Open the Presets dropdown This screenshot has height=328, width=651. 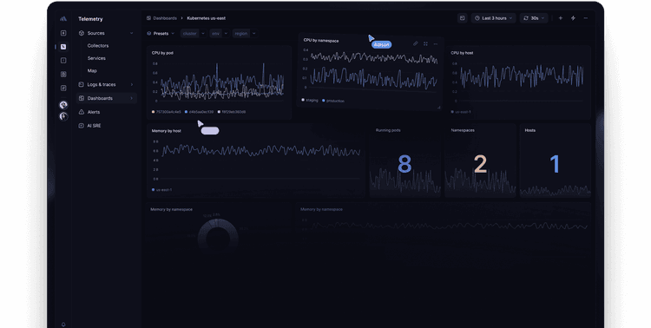(x=161, y=34)
